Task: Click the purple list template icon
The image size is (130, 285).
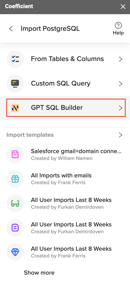Action: (15, 228)
